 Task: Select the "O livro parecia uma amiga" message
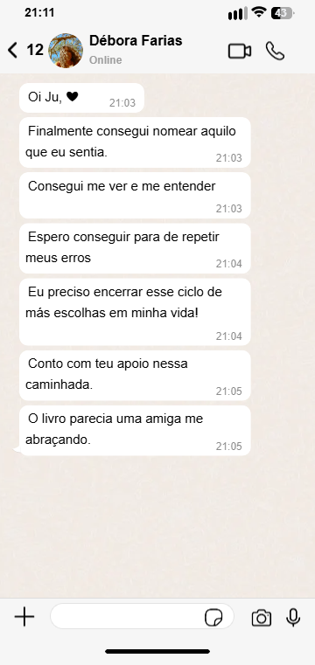135,431
